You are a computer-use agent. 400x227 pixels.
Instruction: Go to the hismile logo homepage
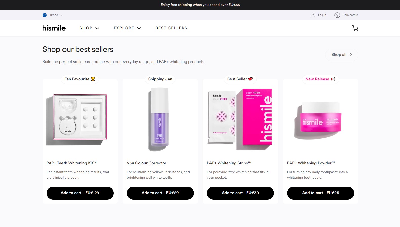(x=54, y=28)
